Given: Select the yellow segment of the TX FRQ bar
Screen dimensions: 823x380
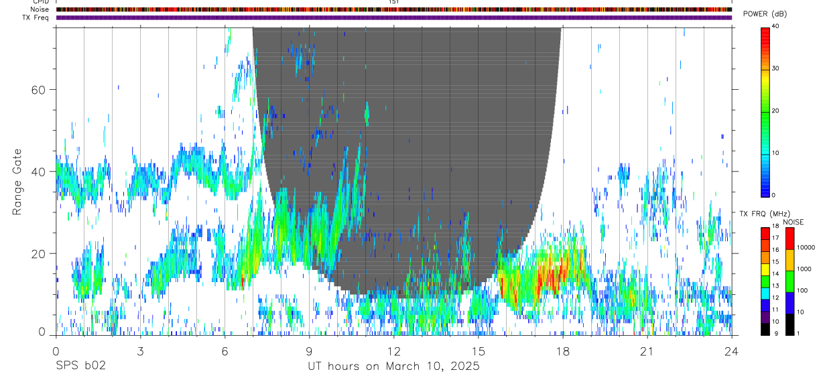Looking at the screenshot, I should point(765,269).
